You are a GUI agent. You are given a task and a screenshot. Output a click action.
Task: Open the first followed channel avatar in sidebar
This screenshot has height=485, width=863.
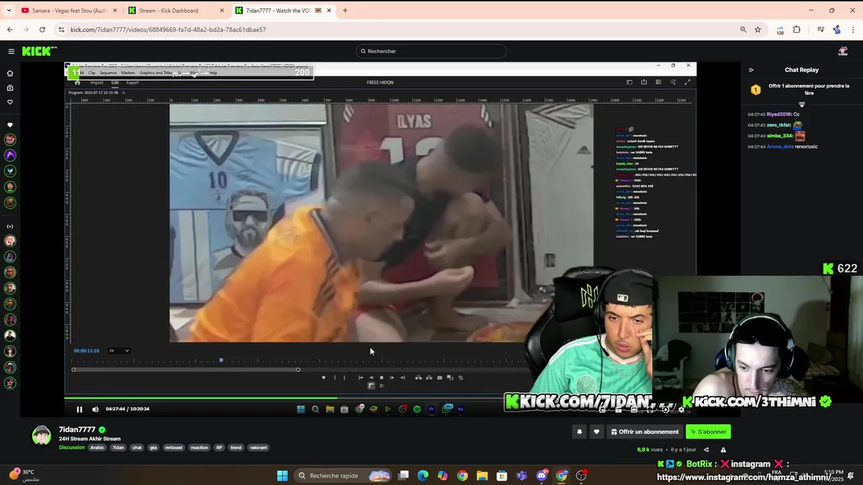(x=10, y=139)
